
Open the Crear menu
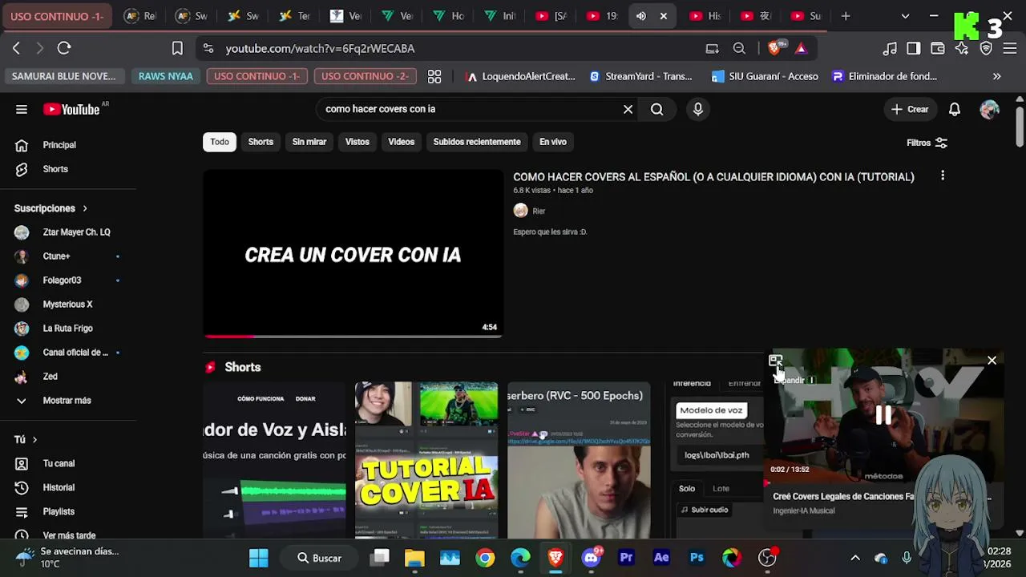point(909,109)
